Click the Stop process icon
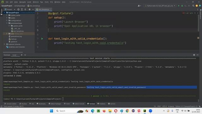The image size is (202, 114). click(x=189, y=6)
